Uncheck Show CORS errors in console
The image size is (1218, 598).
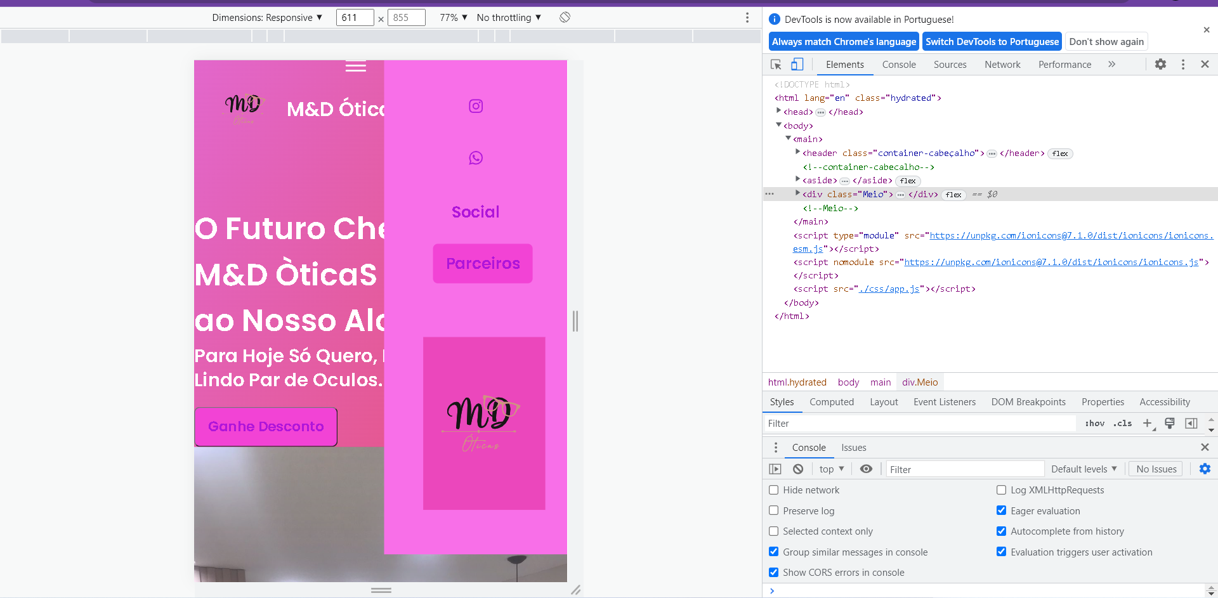click(774, 572)
